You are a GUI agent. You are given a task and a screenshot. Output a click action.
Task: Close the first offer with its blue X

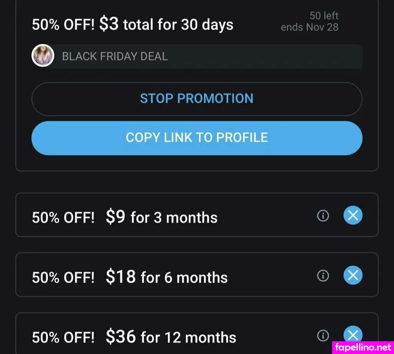coord(352,215)
